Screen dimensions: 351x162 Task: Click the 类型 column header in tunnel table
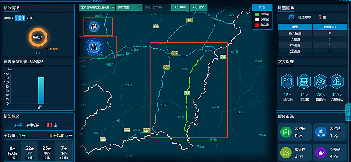[x=295, y=27]
